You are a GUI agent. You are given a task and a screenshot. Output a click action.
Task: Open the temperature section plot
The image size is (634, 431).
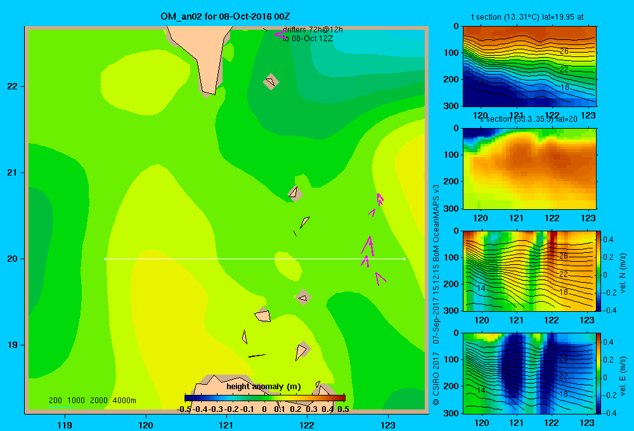(529, 67)
